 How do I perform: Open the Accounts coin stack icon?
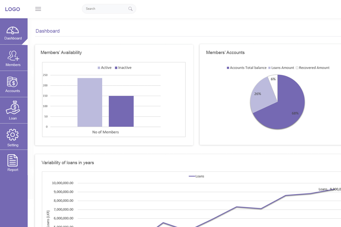12,82
